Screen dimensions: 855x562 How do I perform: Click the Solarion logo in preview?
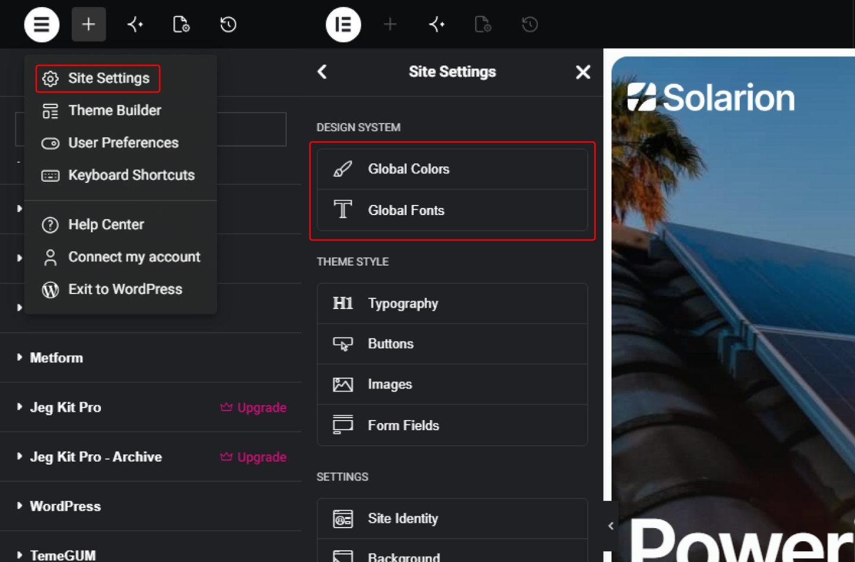[x=711, y=97]
